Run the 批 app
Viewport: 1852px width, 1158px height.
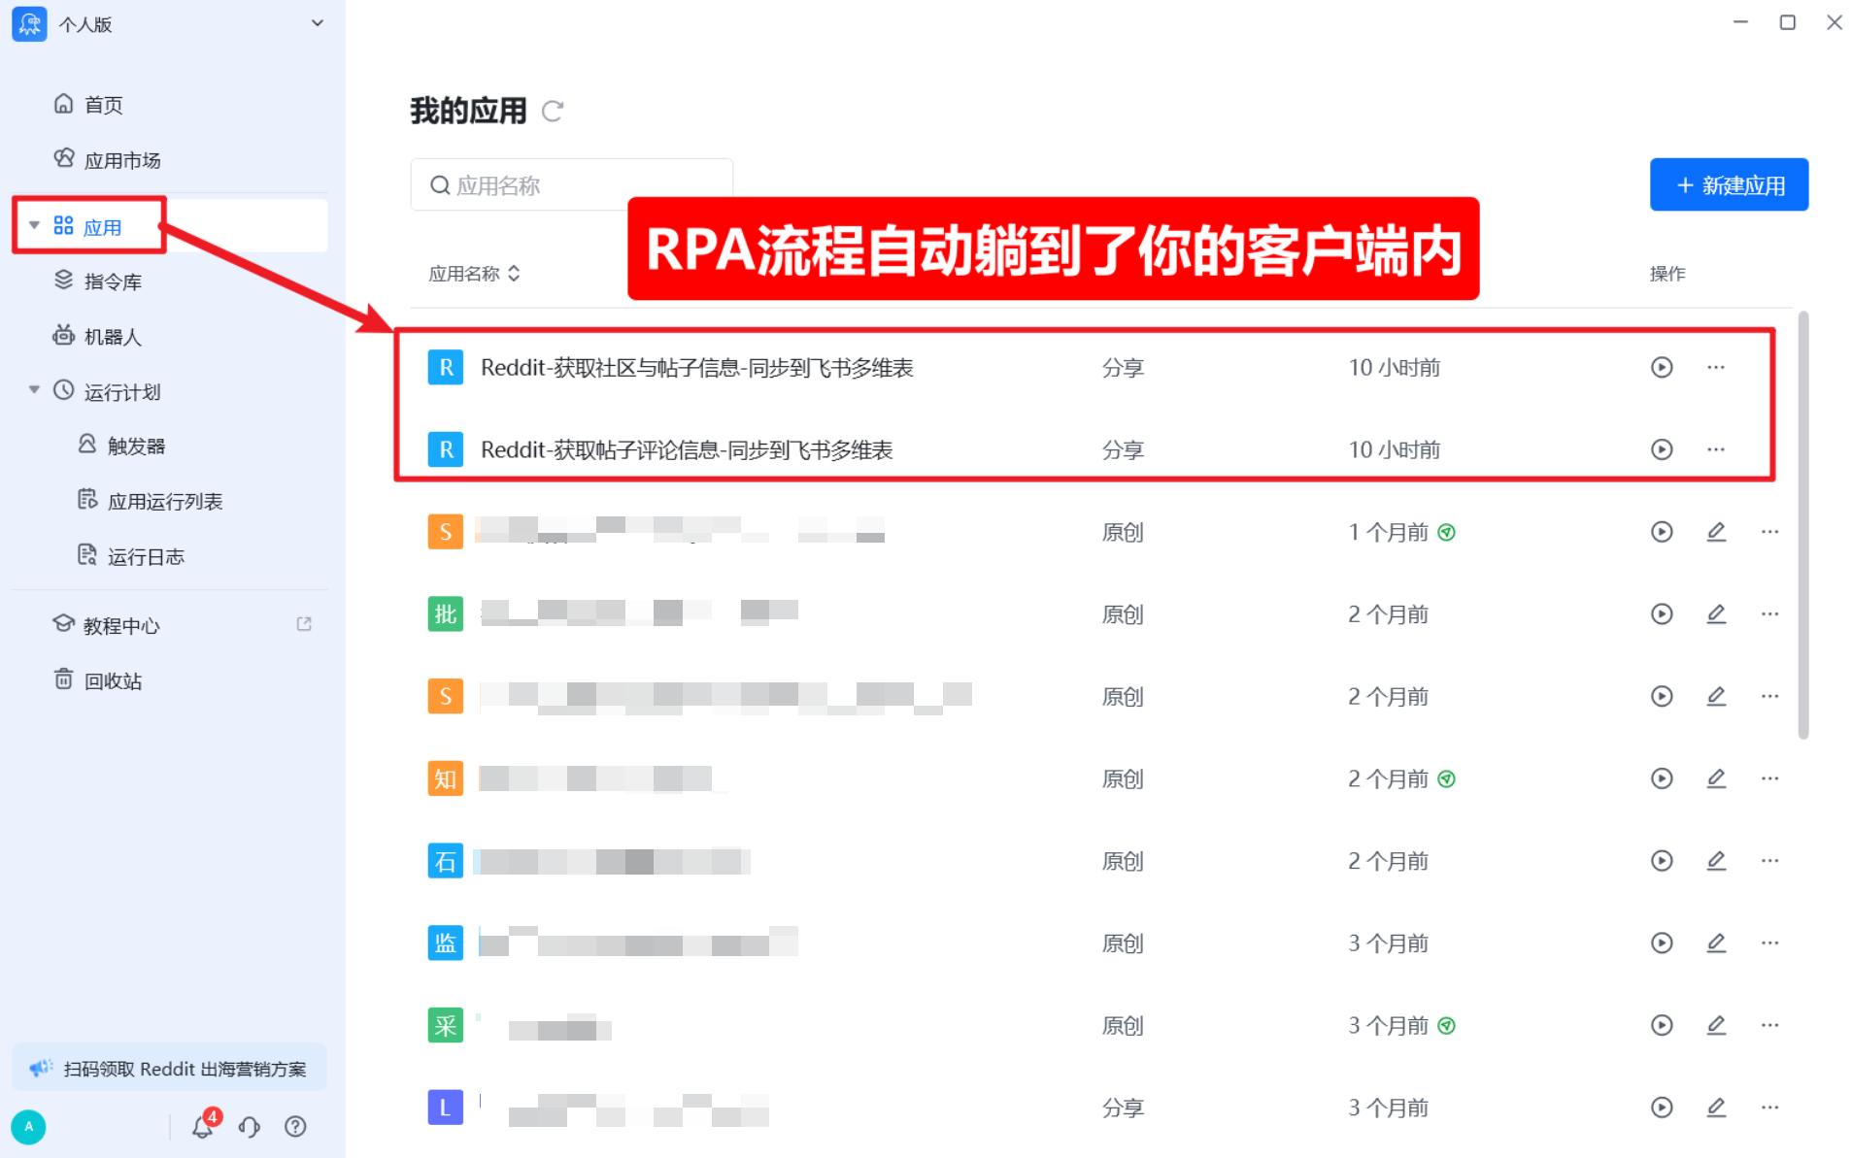[x=1662, y=613]
